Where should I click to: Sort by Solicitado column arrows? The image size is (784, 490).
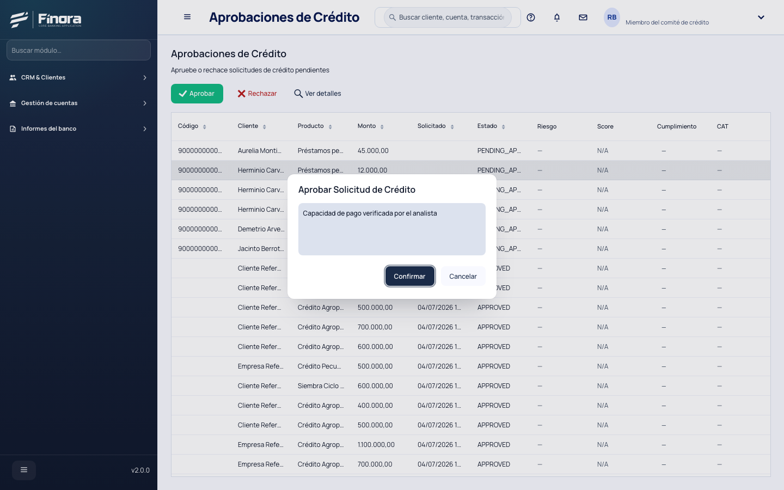[452, 127]
